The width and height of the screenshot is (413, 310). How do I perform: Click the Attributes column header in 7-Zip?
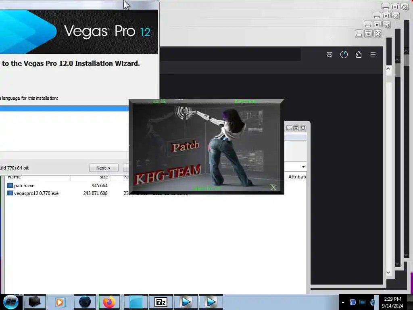(x=296, y=177)
